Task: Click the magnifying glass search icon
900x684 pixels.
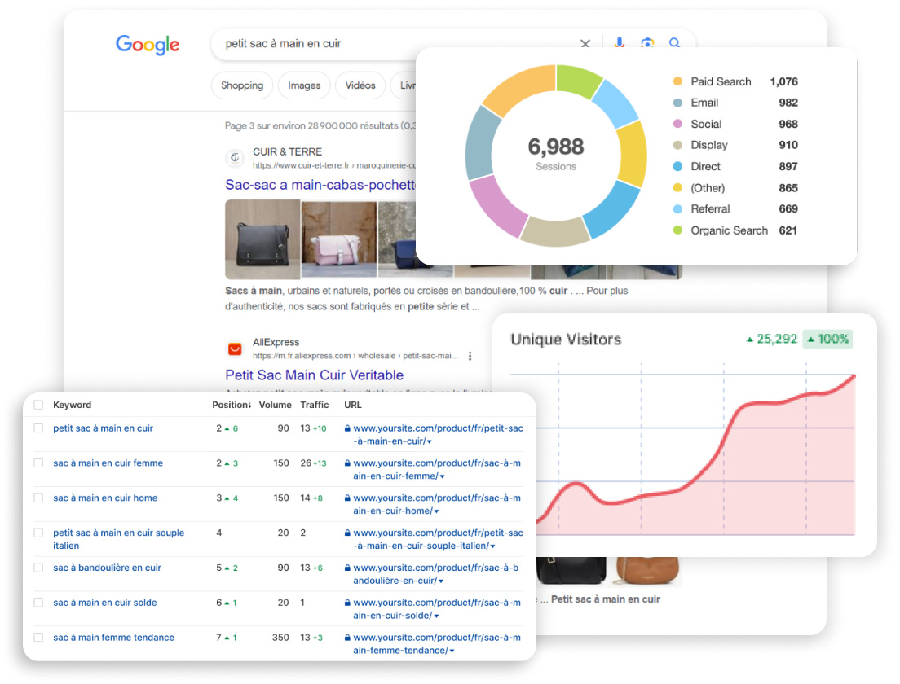Action: click(x=675, y=44)
